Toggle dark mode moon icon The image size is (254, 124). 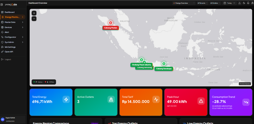[x=244, y=3]
